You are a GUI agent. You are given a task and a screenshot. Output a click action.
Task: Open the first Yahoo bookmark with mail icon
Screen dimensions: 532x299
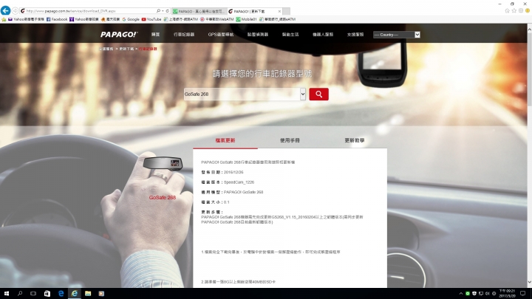click(x=26, y=19)
